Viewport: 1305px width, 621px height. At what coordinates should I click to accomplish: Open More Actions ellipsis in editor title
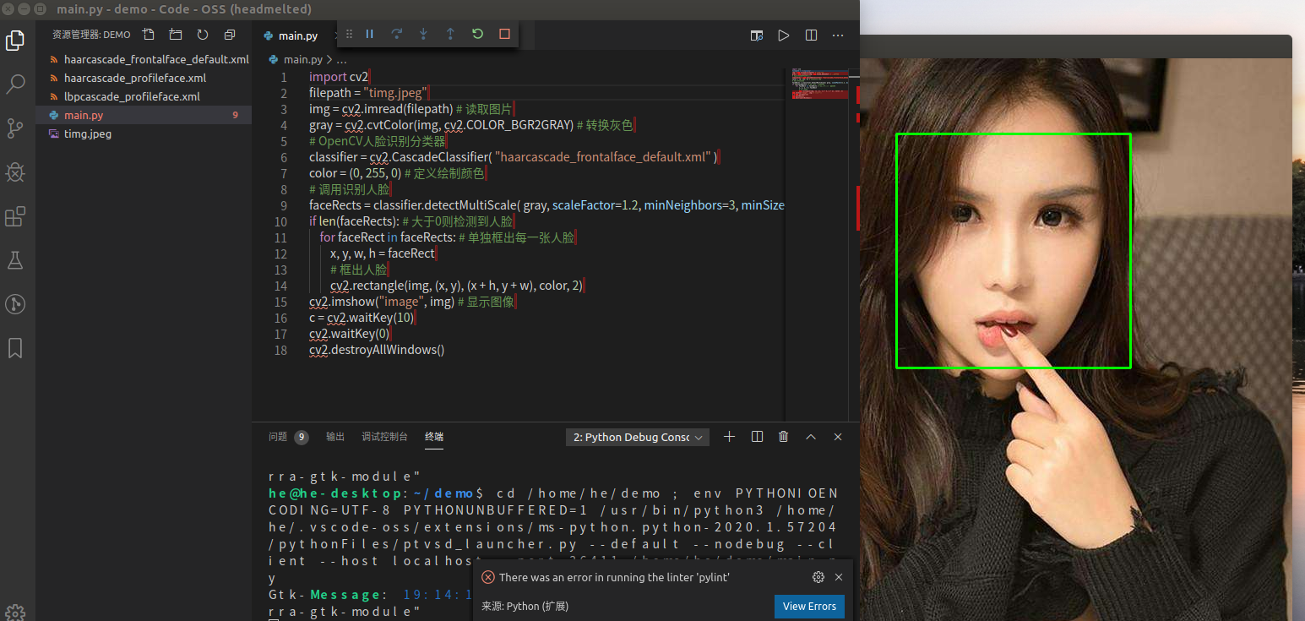click(838, 35)
